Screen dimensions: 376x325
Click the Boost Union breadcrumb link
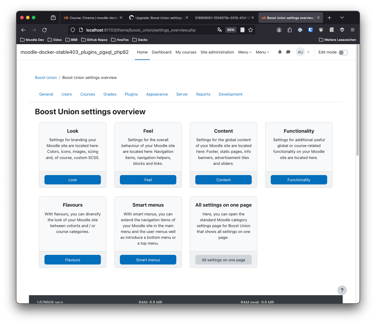[46, 77]
